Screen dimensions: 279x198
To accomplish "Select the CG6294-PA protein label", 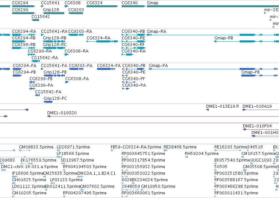I will tap(25, 66).
